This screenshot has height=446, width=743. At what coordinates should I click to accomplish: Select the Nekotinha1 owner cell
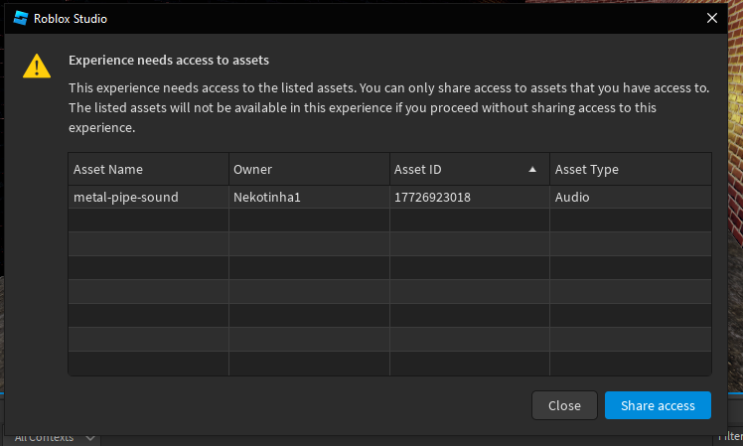[309, 197]
